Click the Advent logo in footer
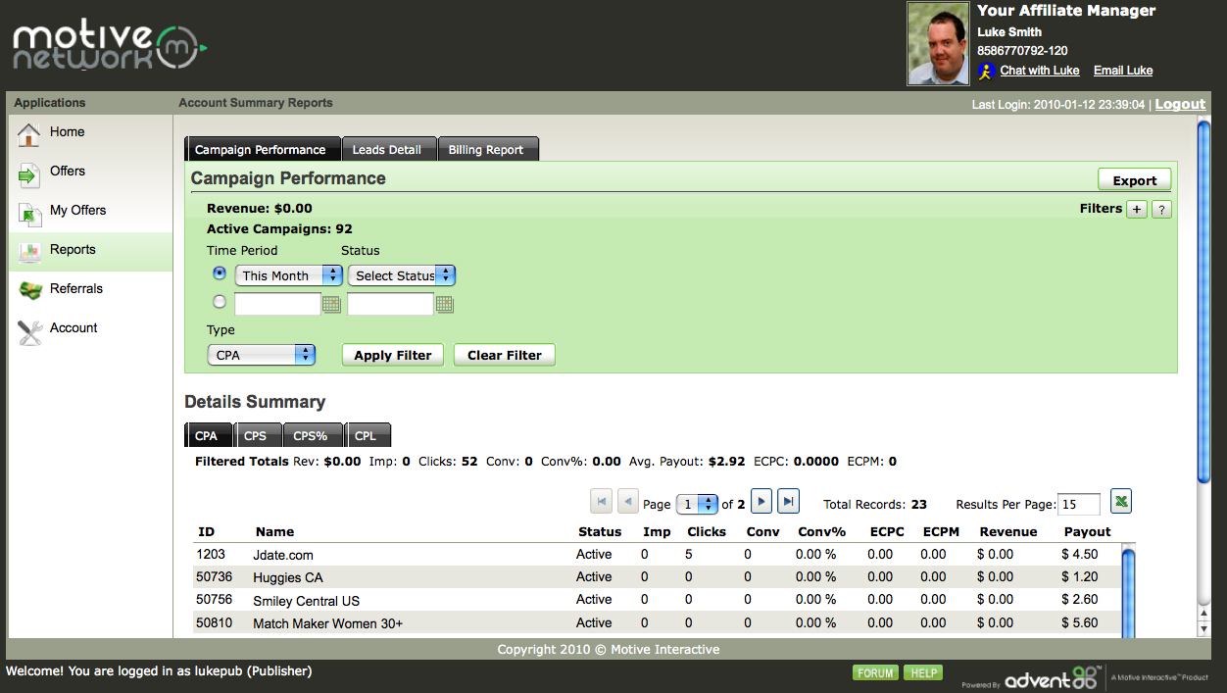This screenshot has width=1227, height=693. (x=1051, y=678)
